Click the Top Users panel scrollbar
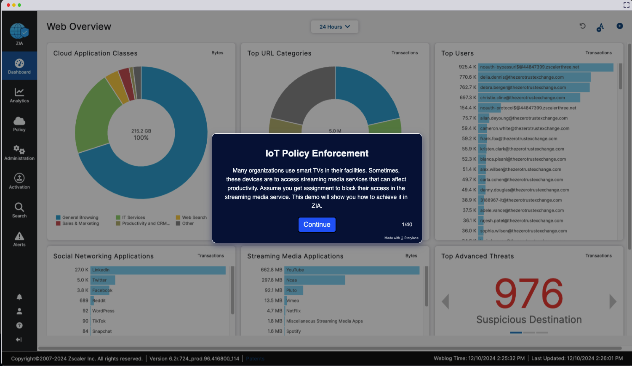The height and width of the screenshot is (366, 632). click(x=620, y=77)
